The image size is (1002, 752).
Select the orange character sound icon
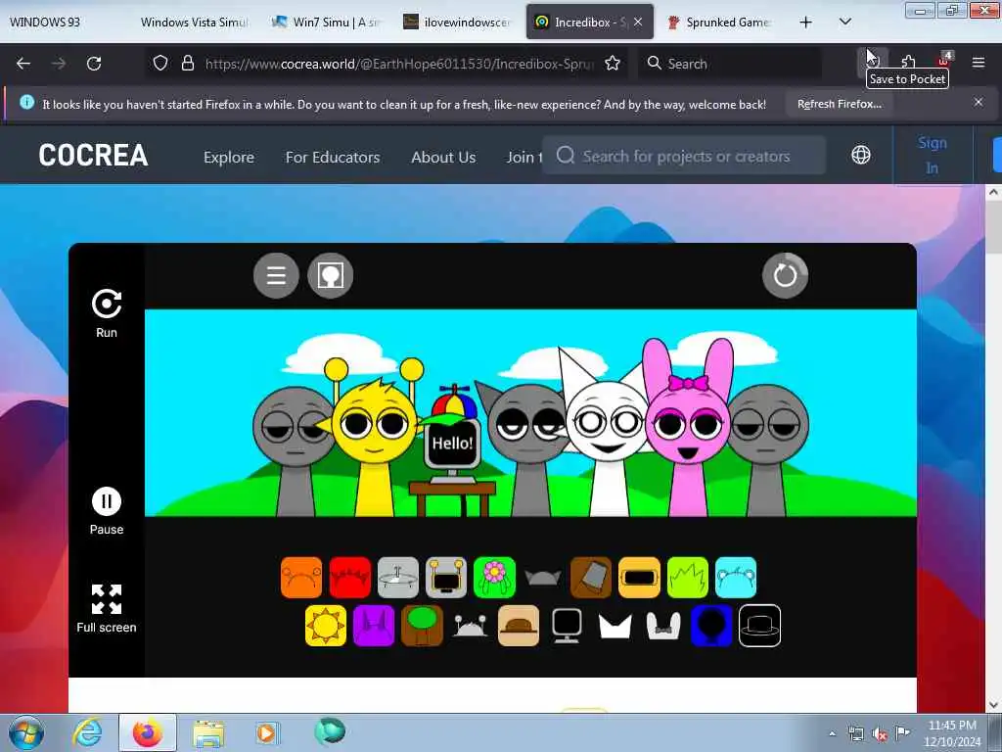tap(301, 578)
